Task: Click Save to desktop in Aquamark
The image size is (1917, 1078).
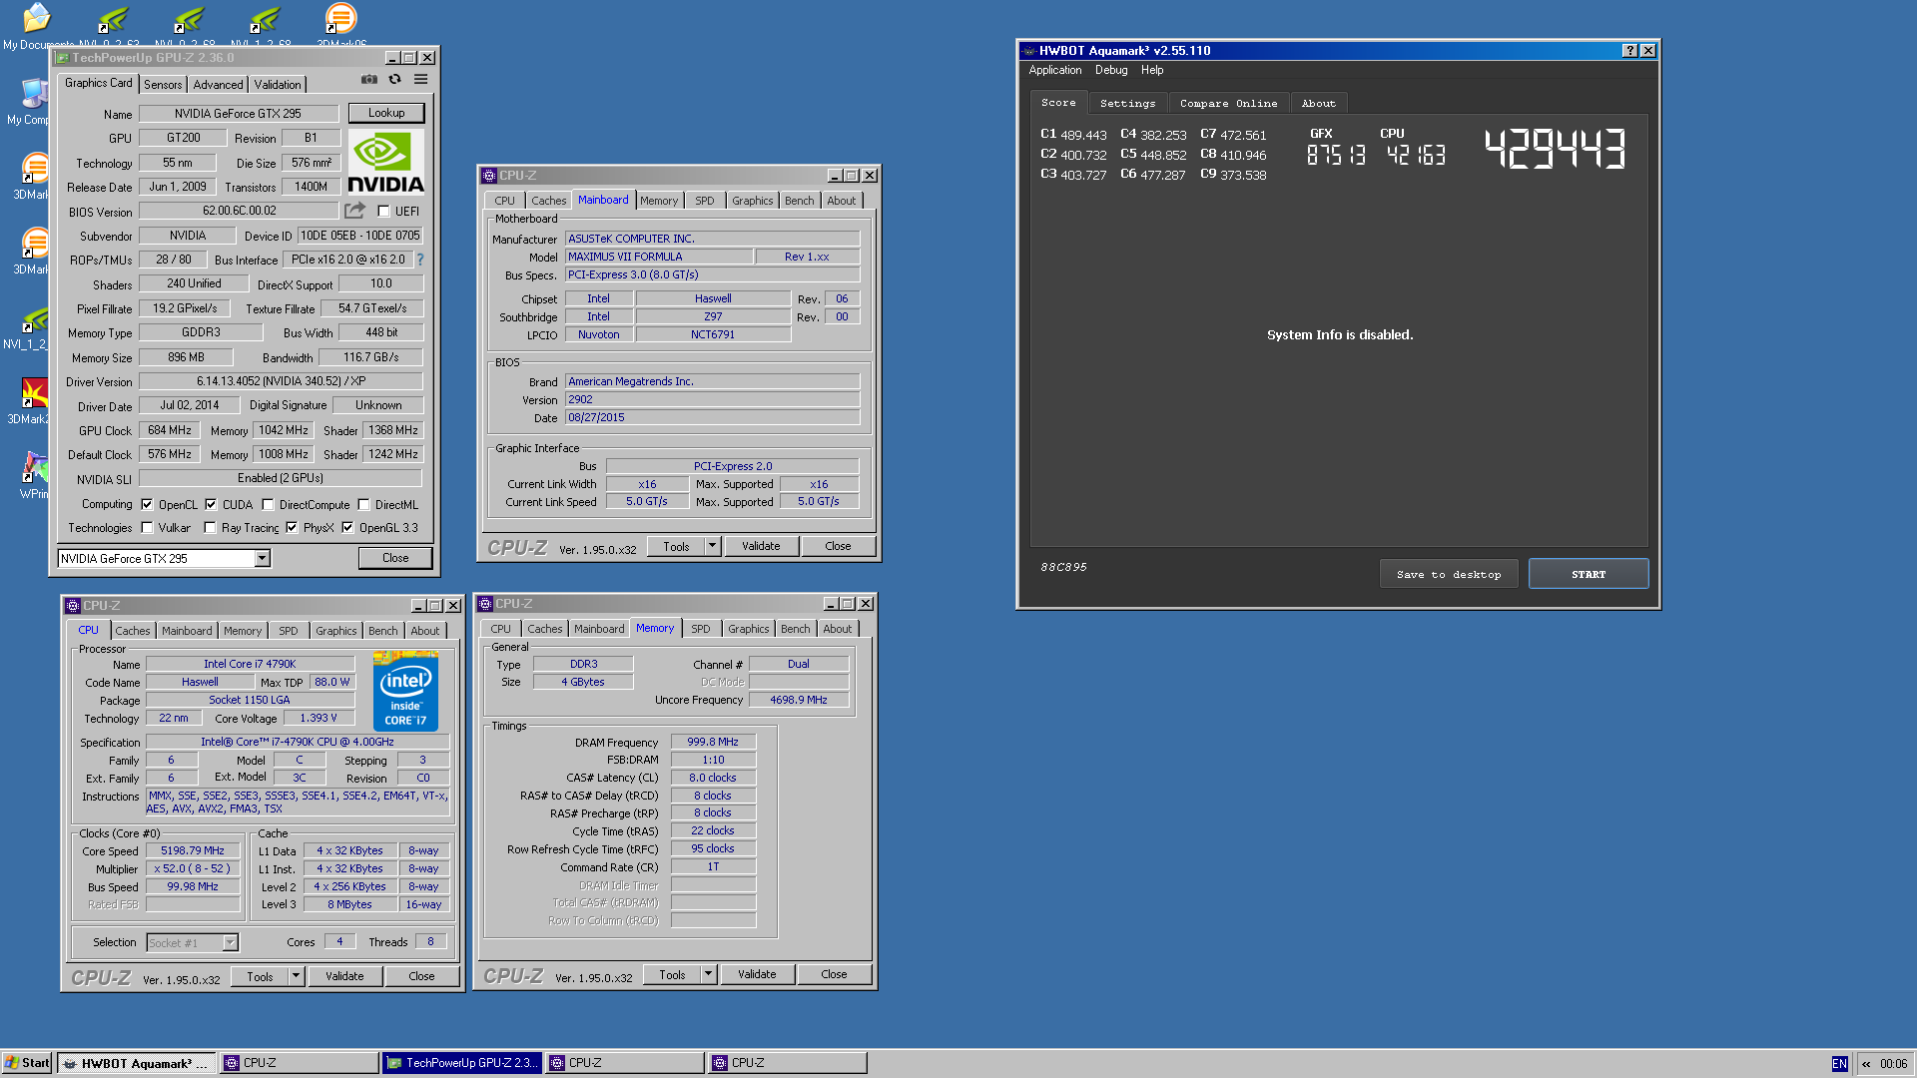Action: coord(1449,574)
